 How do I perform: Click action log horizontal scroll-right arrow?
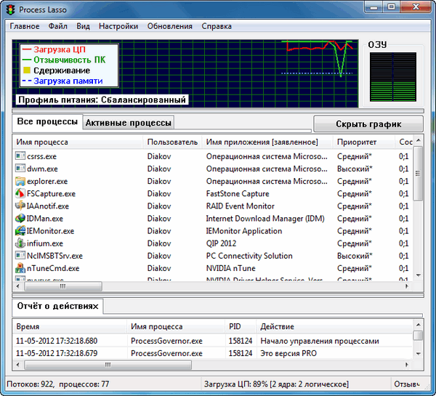[x=407, y=365]
